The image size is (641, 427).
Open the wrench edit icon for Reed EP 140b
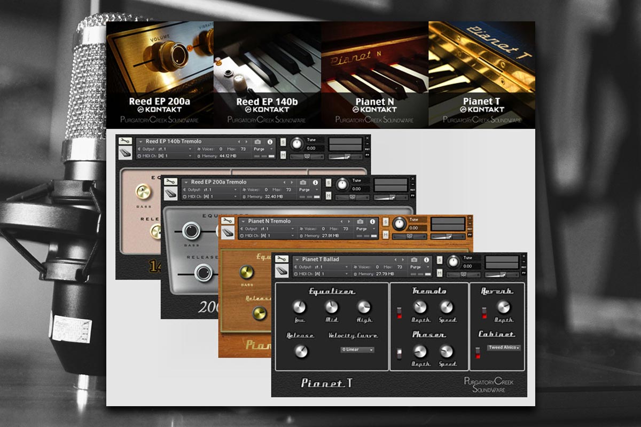(x=125, y=141)
